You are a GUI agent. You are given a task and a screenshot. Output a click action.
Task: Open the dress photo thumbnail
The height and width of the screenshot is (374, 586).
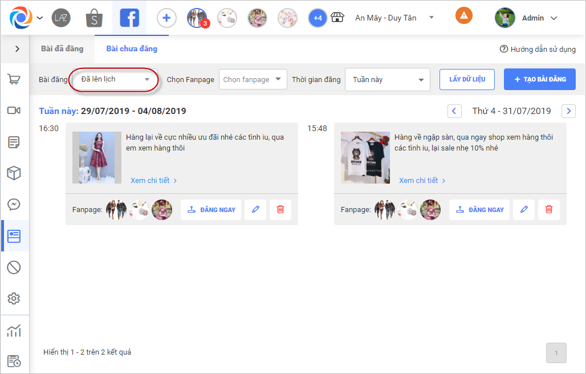(97, 157)
